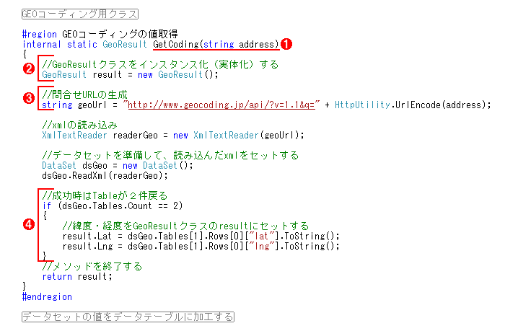Open the geocoding.jp API URL link
The height and width of the screenshot is (331, 518).
pyautogui.click(x=221, y=105)
